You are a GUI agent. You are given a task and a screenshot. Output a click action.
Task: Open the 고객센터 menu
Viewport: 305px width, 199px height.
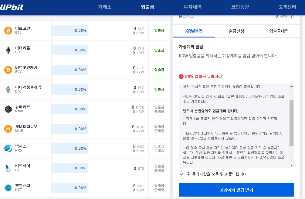(x=287, y=7)
